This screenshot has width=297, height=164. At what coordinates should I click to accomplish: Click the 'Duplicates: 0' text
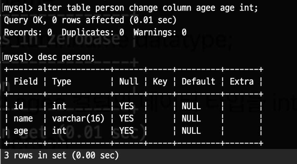[x=93, y=32]
